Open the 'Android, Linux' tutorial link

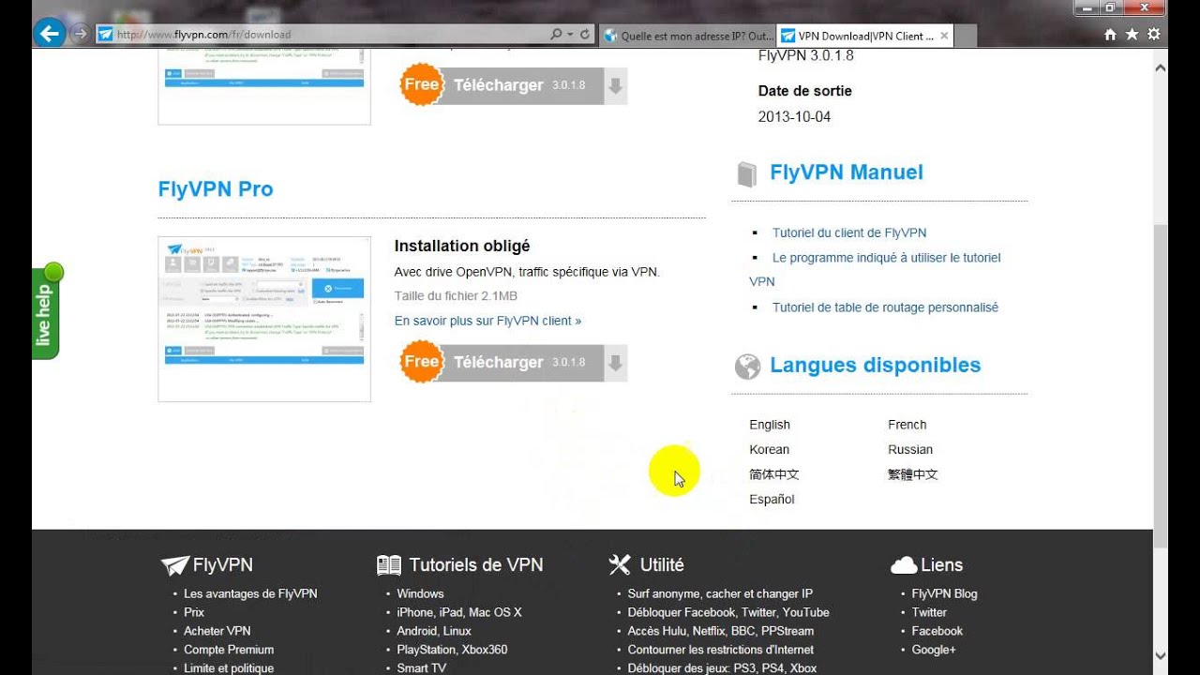pos(434,631)
